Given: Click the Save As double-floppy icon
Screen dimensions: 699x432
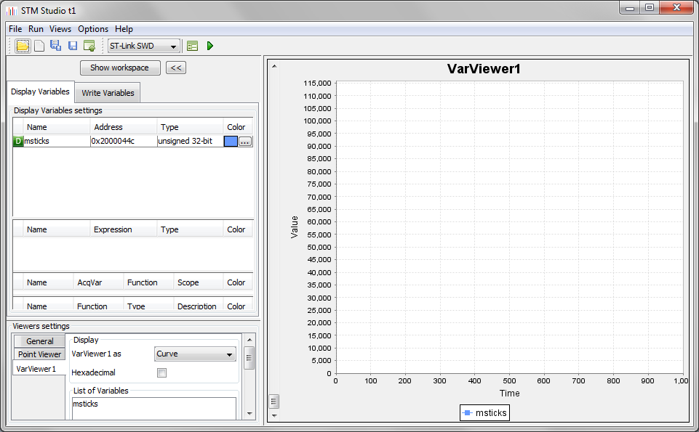Looking at the screenshot, I should coord(56,46).
